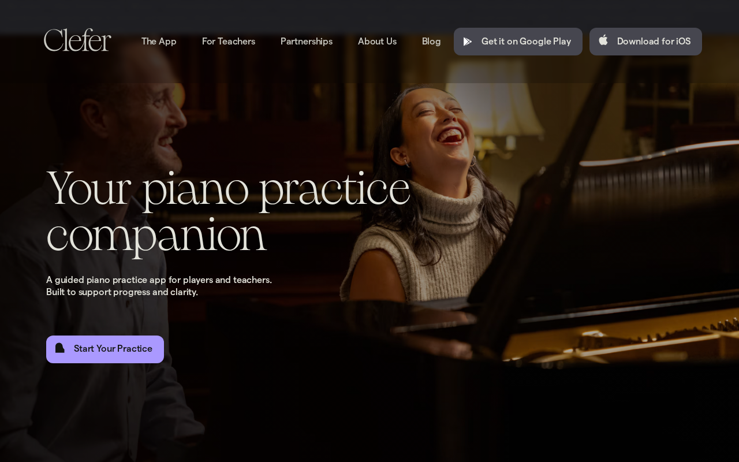Image resolution: width=739 pixels, height=462 pixels.
Task: Choose the Download for iOS label
Action: tap(654, 42)
